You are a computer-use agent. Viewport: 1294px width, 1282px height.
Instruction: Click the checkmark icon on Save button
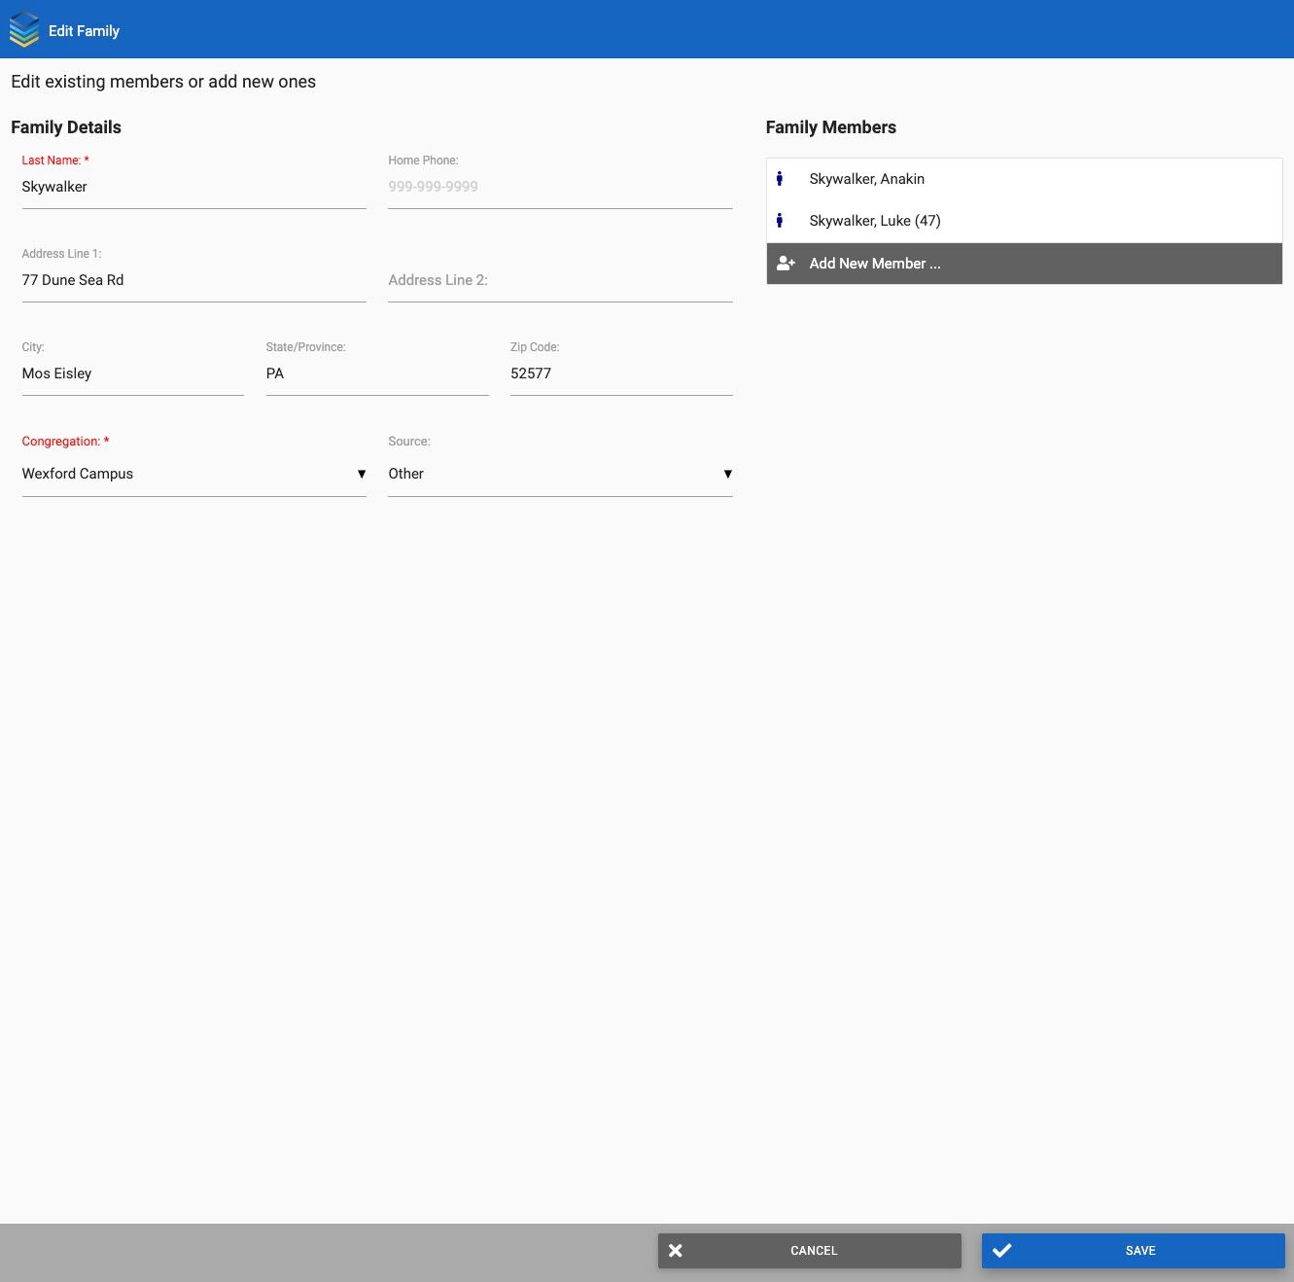click(x=1002, y=1251)
